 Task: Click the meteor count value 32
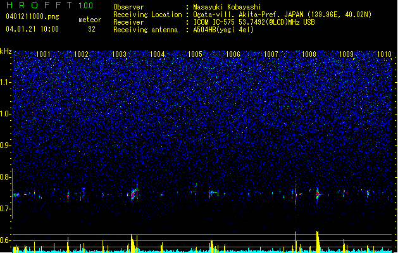click(92, 29)
